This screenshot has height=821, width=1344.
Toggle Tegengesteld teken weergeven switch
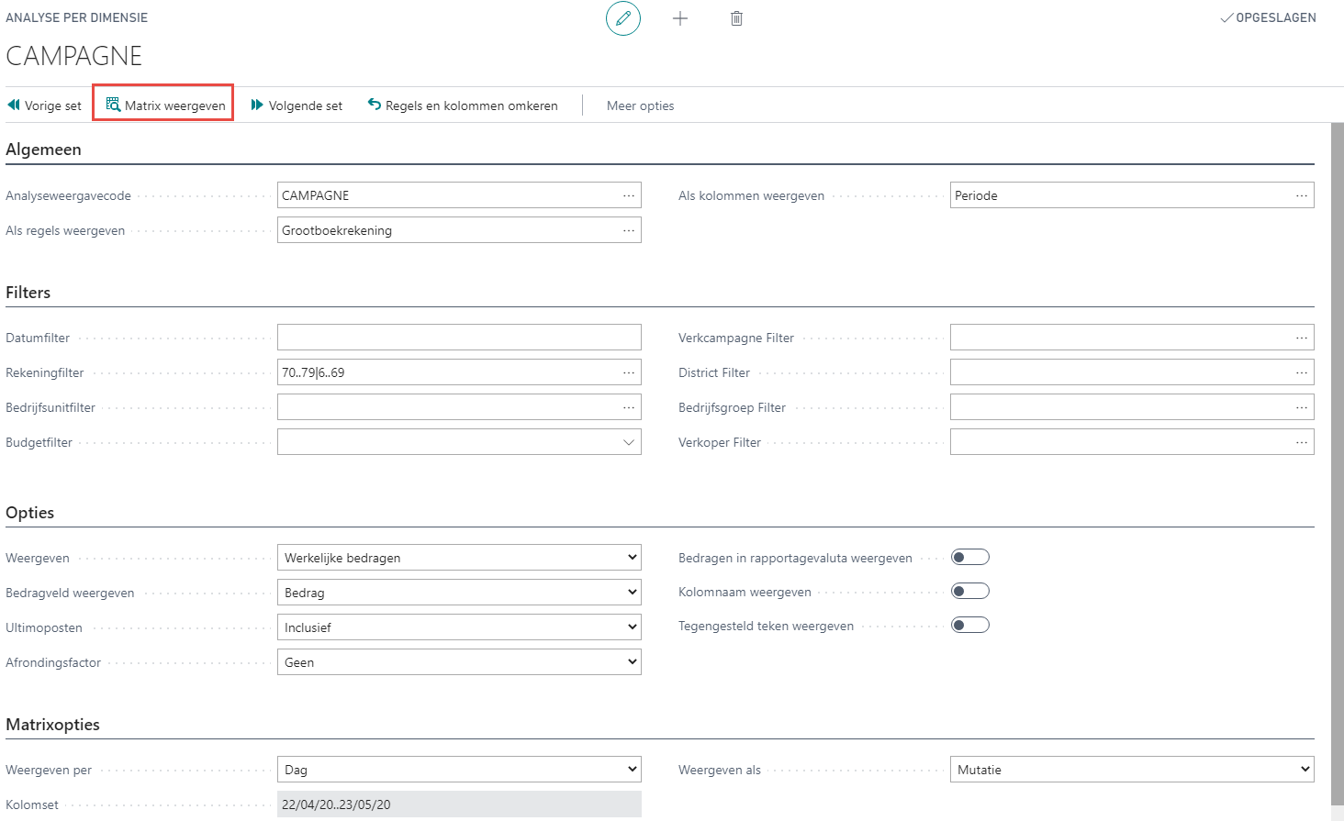970,625
